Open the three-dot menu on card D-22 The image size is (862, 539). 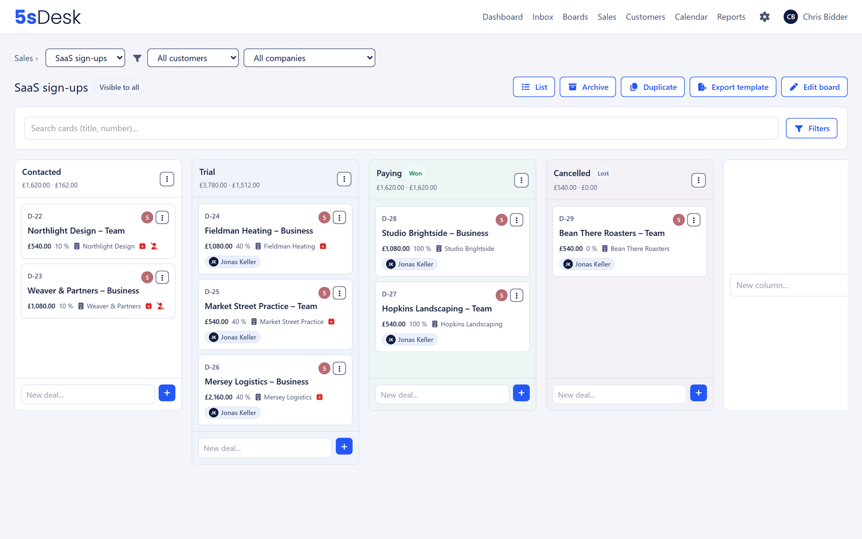coord(162,217)
